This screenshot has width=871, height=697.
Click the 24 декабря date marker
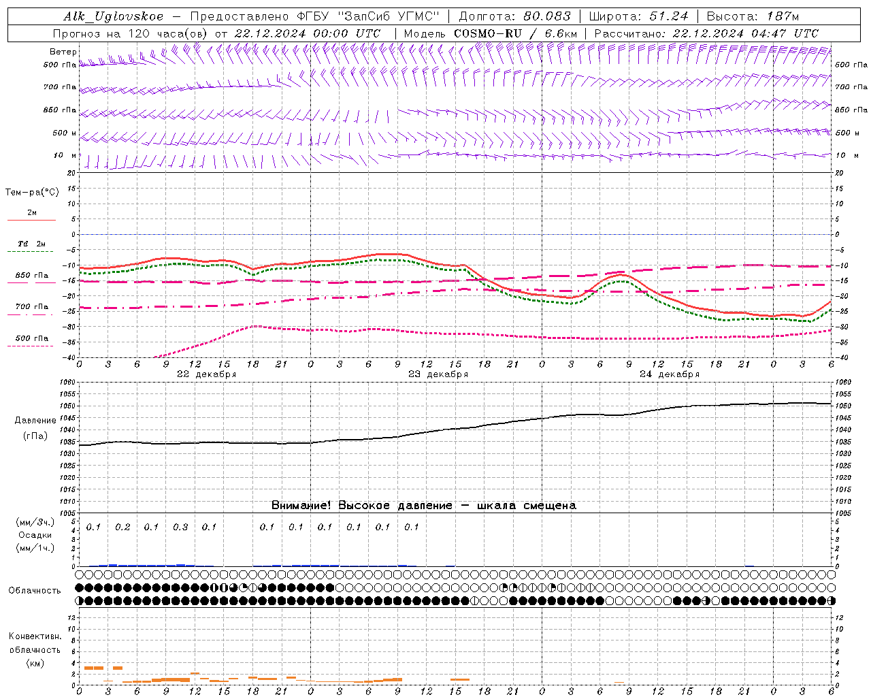(x=669, y=374)
